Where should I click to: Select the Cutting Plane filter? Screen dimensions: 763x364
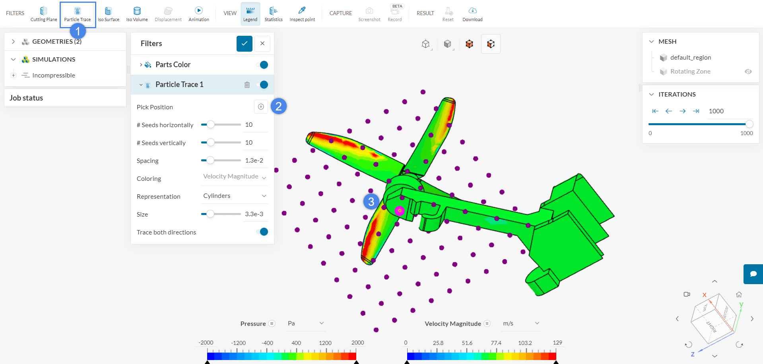click(44, 14)
